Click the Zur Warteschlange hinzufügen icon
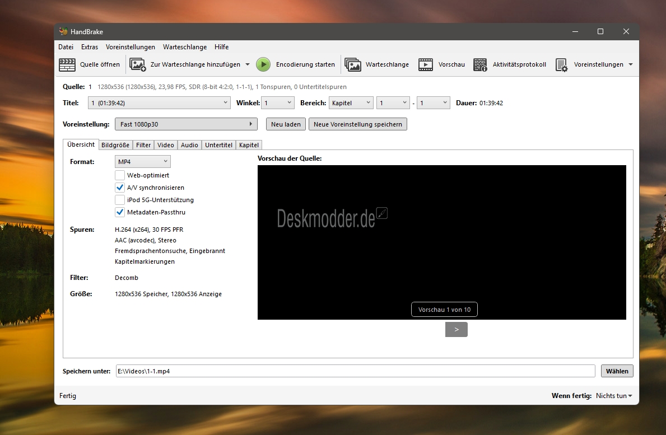Screen dimensions: 666x435 138,64
